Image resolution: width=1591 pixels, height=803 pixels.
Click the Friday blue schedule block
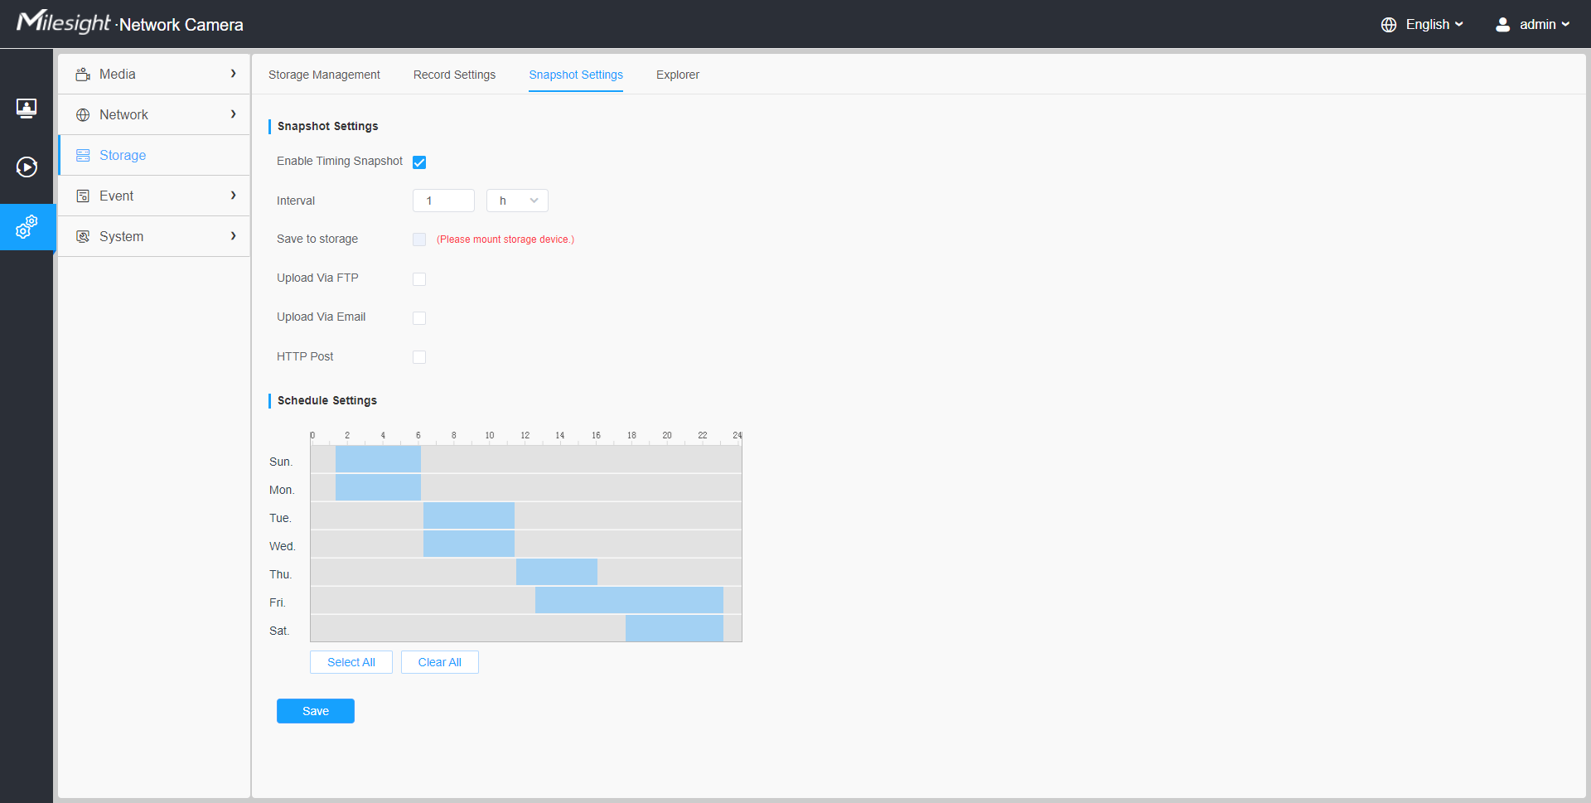(x=629, y=600)
